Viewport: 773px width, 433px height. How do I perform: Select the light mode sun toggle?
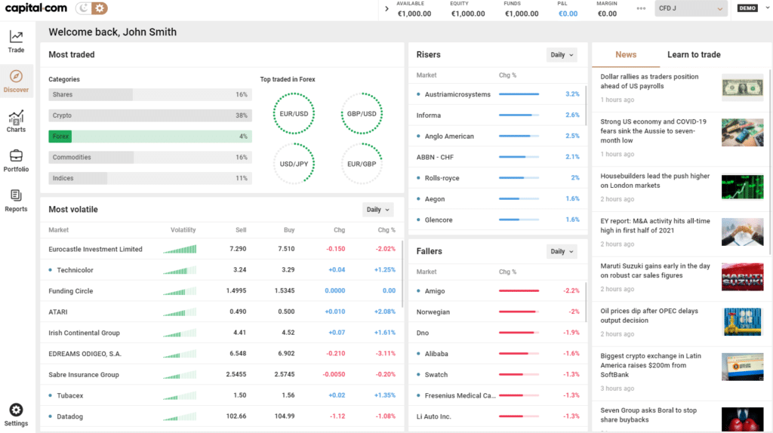(99, 9)
